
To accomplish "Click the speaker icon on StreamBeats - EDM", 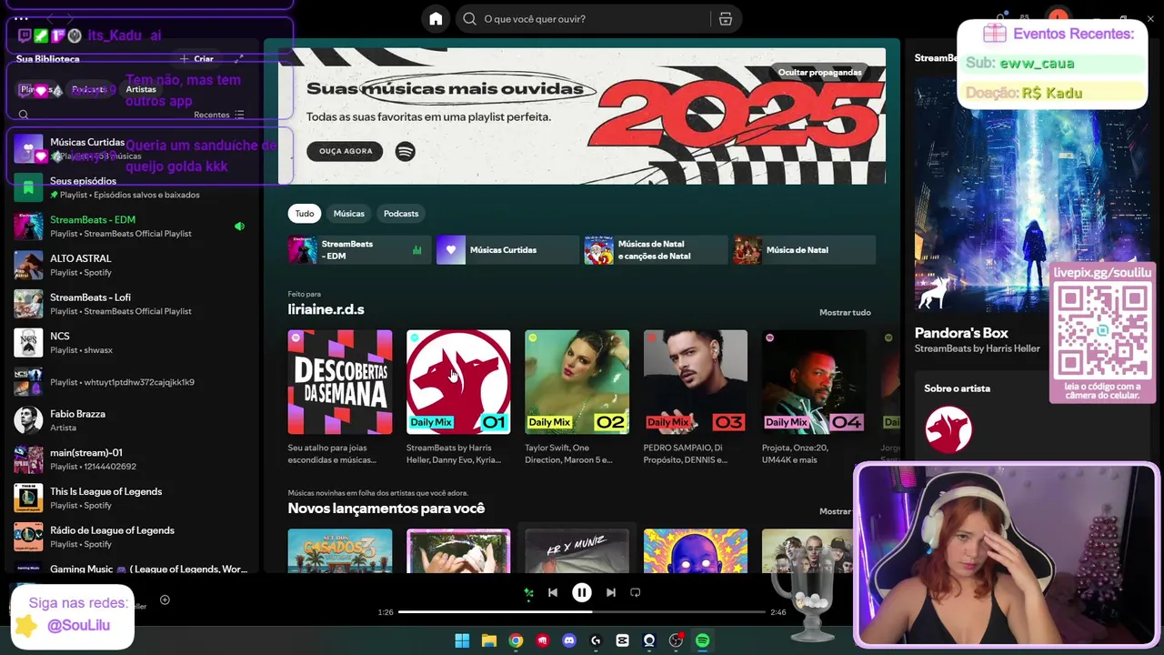I will click(x=239, y=226).
